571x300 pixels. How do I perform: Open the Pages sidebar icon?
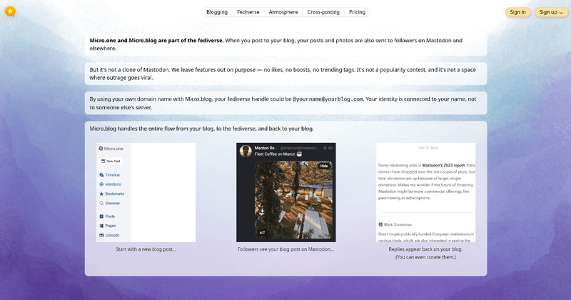pyautogui.click(x=101, y=226)
